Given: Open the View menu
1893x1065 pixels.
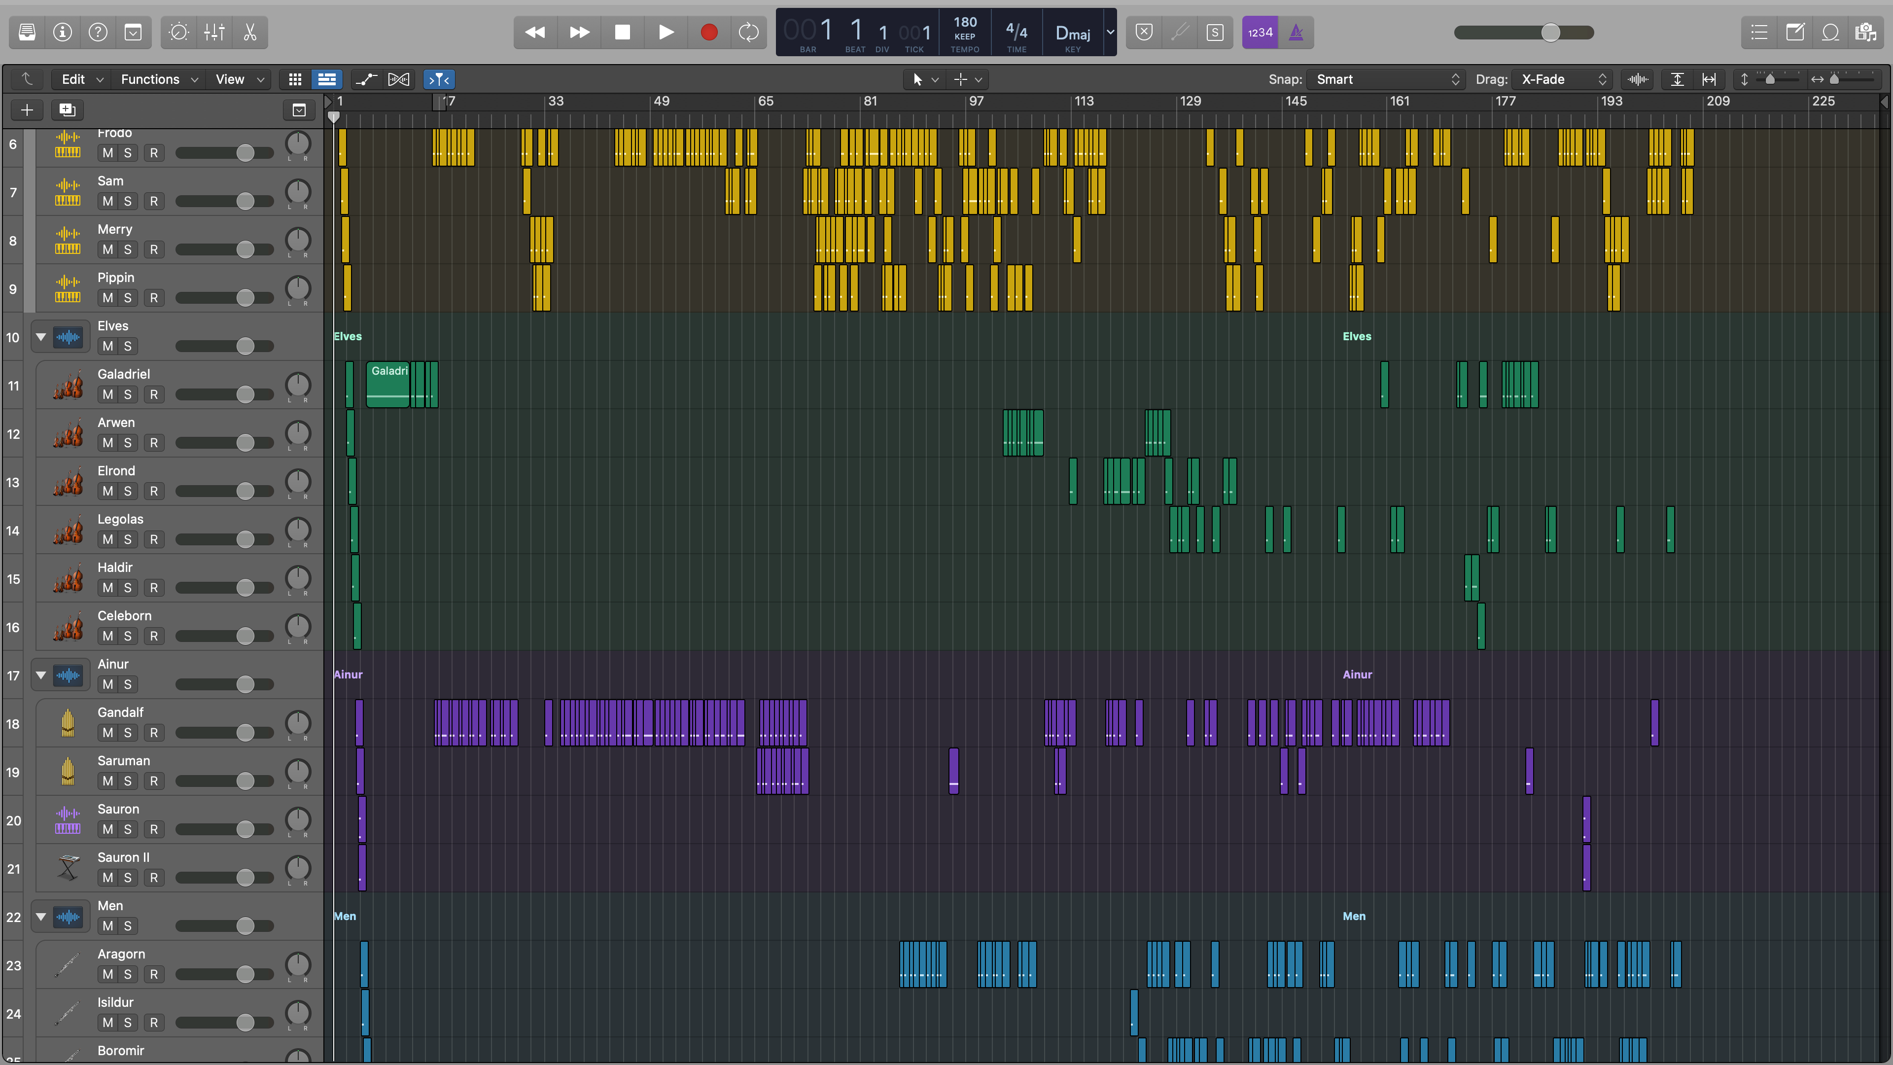Looking at the screenshot, I should click(x=240, y=79).
